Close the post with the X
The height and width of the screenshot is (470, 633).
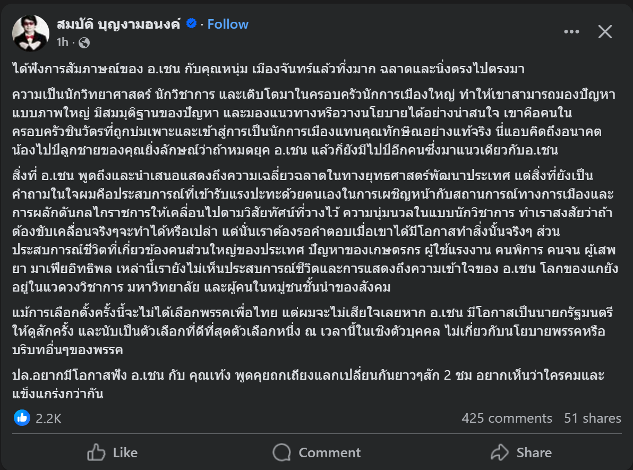(605, 32)
